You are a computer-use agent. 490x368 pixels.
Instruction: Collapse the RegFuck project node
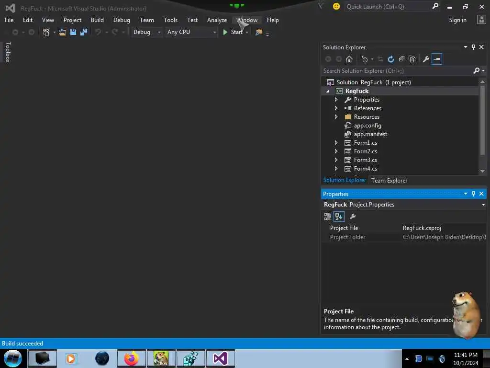(x=328, y=91)
